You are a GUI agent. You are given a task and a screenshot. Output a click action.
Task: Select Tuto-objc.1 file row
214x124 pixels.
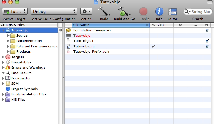click(x=137, y=41)
